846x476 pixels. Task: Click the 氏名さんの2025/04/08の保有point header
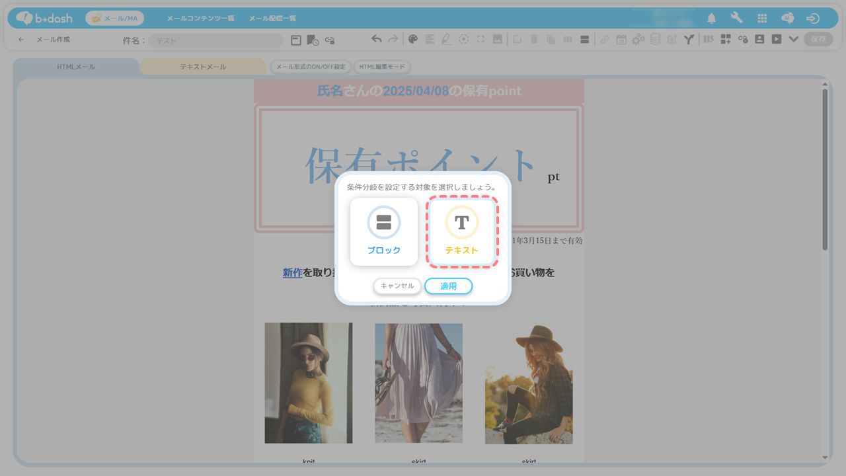pyautogui.click(x=419, y=91)
